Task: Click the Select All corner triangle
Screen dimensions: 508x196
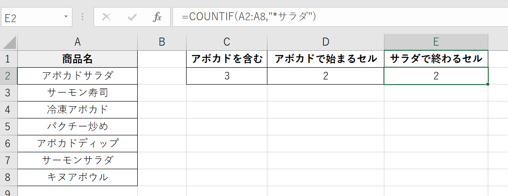Action: point(9,42)
